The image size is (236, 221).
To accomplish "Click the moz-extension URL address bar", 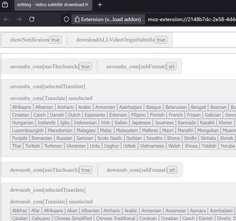I will pyautogui.click(x=192, y=19).
